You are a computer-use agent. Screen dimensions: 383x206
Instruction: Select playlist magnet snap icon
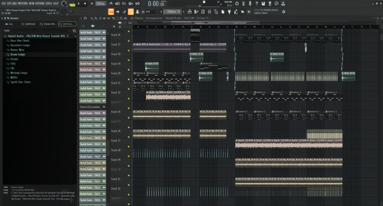click(85, 18)
